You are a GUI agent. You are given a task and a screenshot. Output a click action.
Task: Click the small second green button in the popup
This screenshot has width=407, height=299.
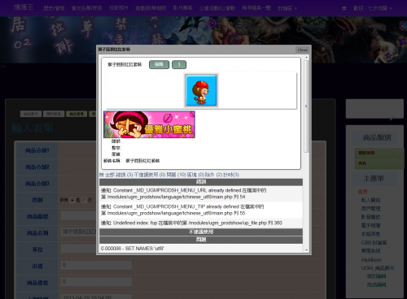pyautogui.click(x=179, y=64)
